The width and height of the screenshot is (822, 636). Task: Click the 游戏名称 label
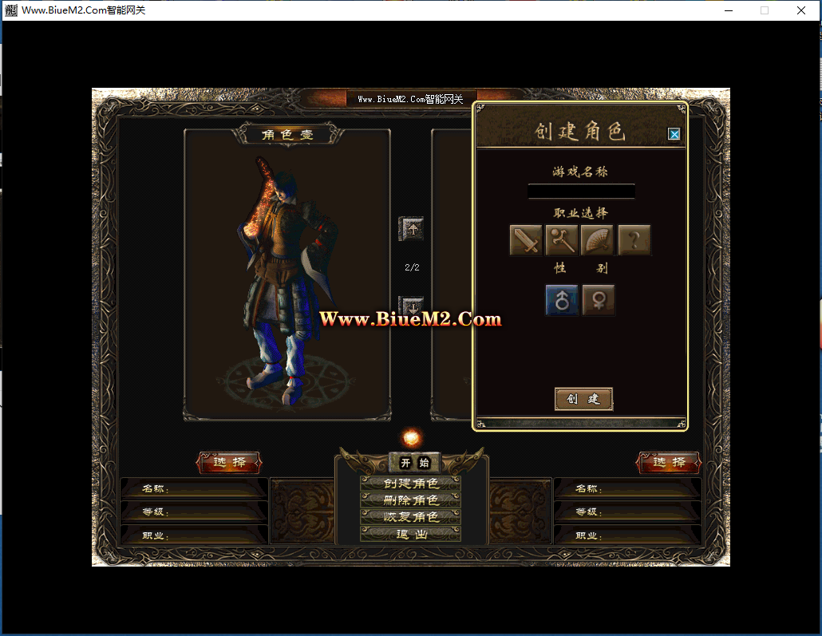point(580,172)
